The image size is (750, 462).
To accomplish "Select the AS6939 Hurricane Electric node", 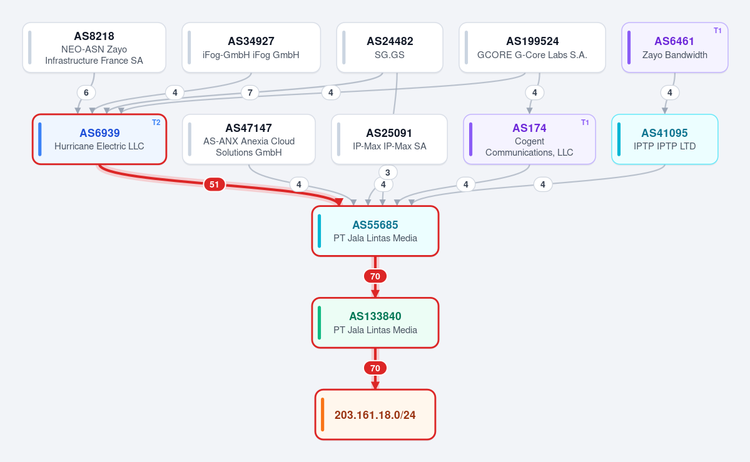I will pyautogui.click(x=99, y=139).
